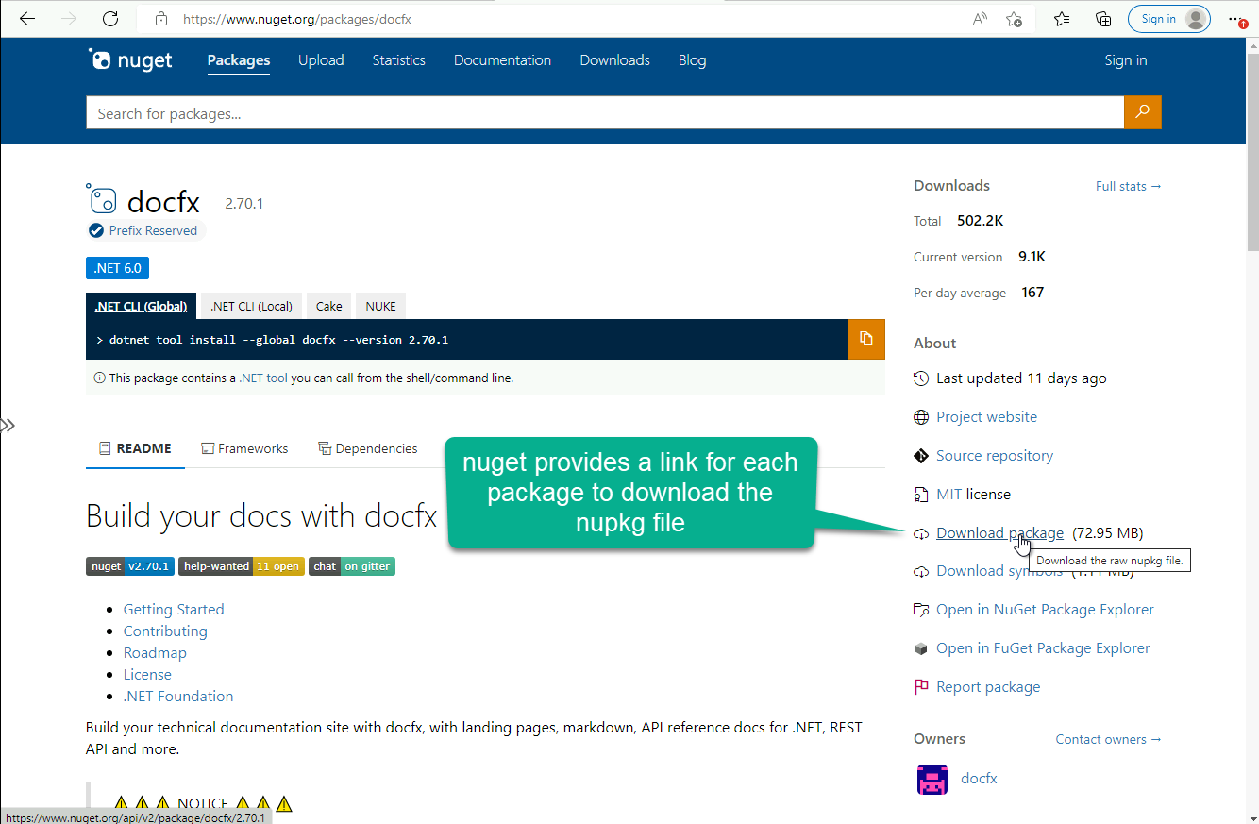The image size is (1259, 824).
Task: Click the browser Sign in profile button
Action: point(1169,19)
